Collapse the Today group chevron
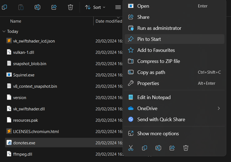The width and height of the screenshot is (231, 162). pos(4,31)
